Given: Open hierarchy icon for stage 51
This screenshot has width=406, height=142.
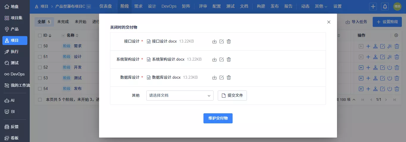Looking at the screenshot, I should 375,57.
